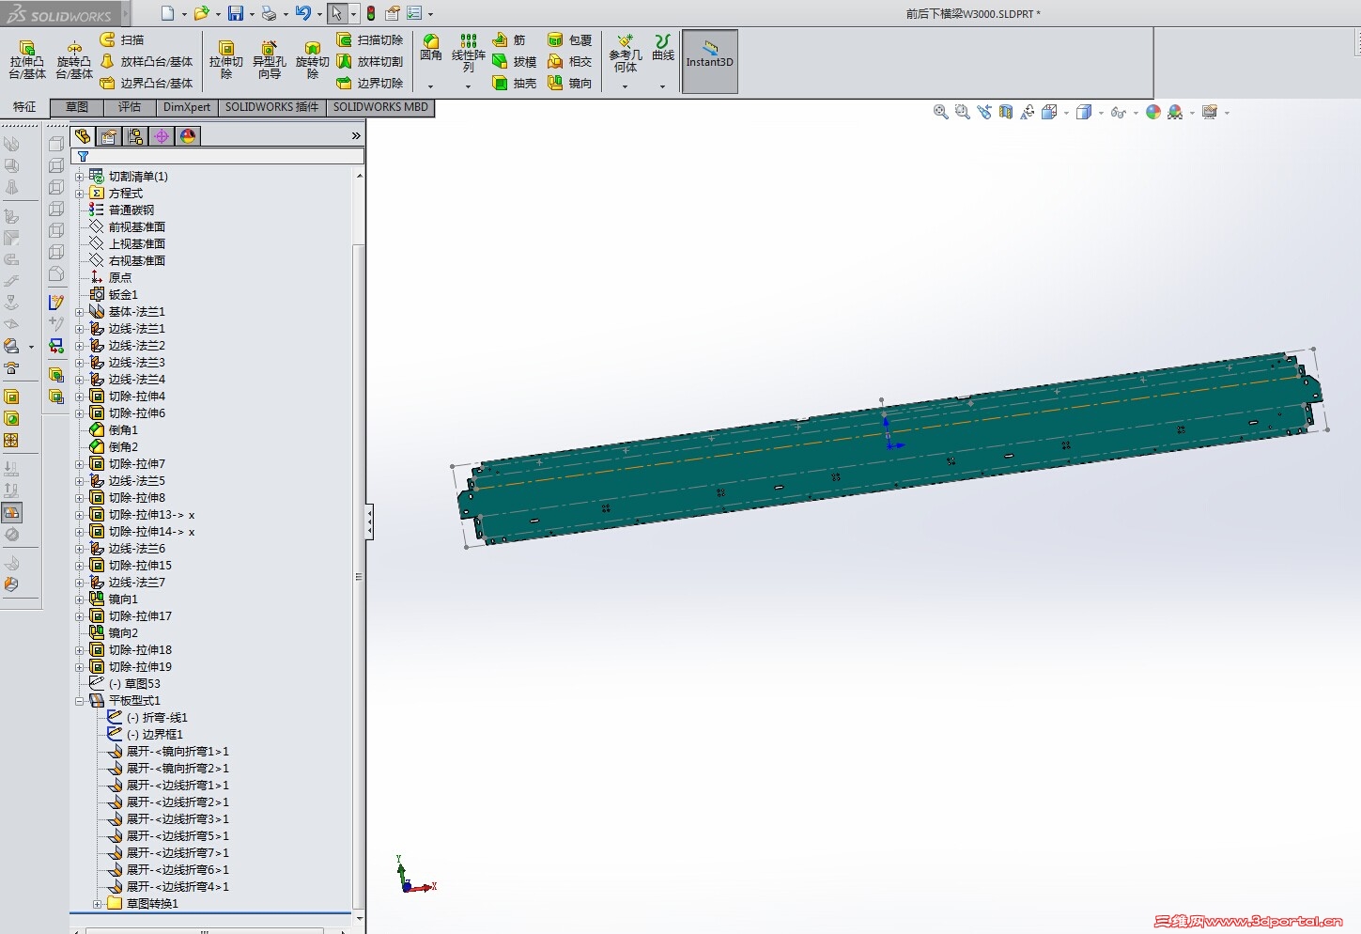1361x934 pixels.
Task: Click the feature tree scrollbar up arrow
Action: click(x=359, y=176)
